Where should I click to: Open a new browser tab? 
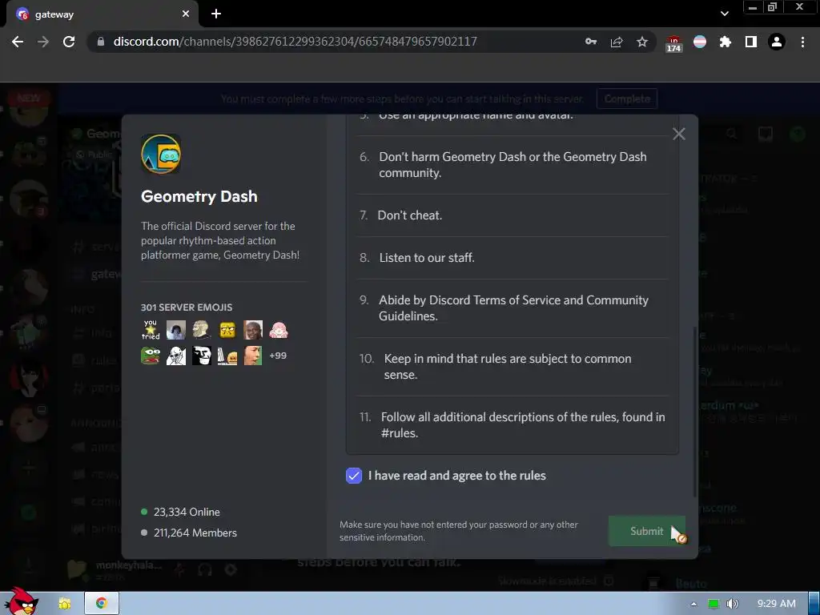(x=216, y=14)
